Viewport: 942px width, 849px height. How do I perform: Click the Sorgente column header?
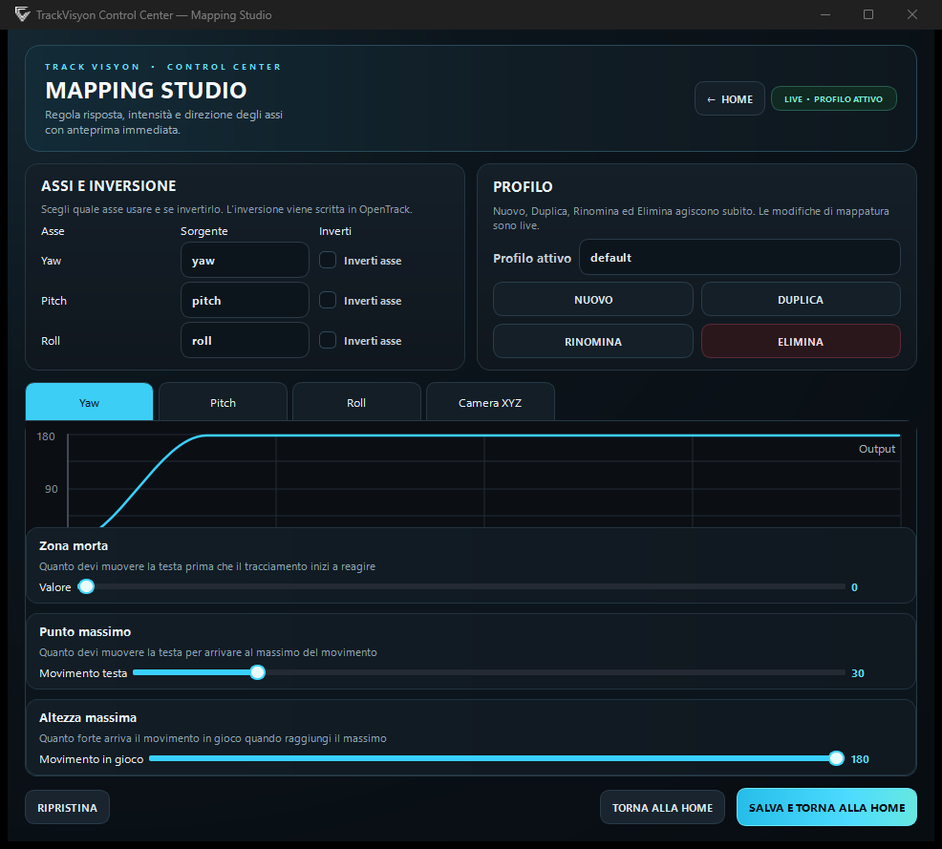[x=204, y=231]
